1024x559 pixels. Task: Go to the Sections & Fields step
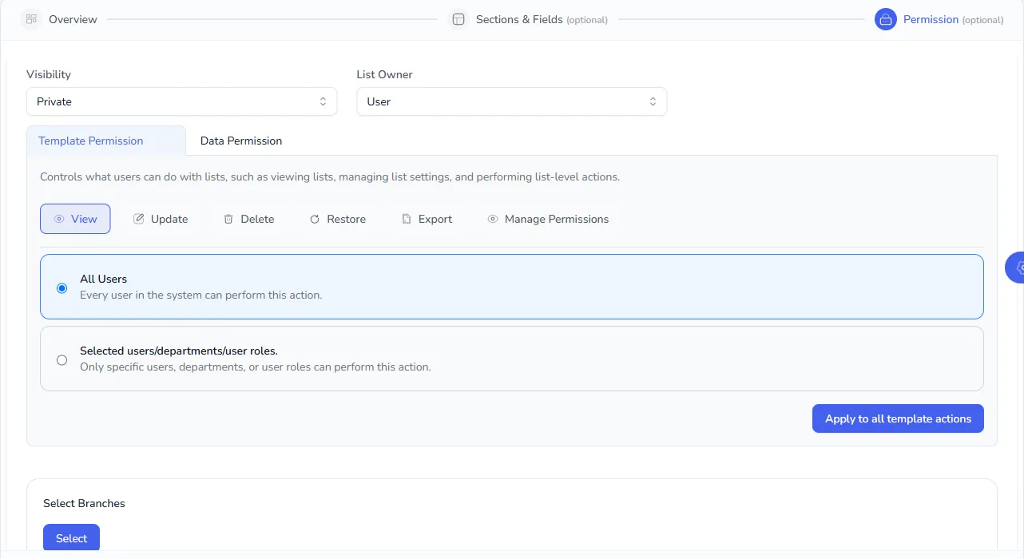coord(542,19)
